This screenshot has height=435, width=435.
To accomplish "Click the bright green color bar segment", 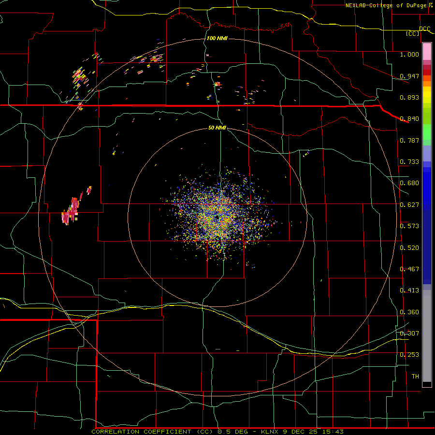I will pyautogui.click(x=427, y=132).
